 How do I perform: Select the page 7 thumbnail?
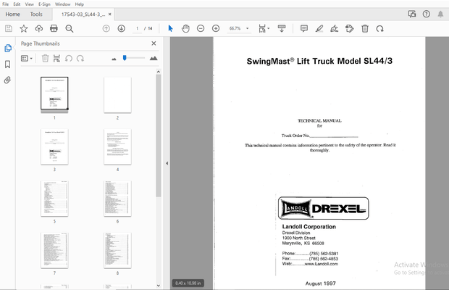pos(54,250)
